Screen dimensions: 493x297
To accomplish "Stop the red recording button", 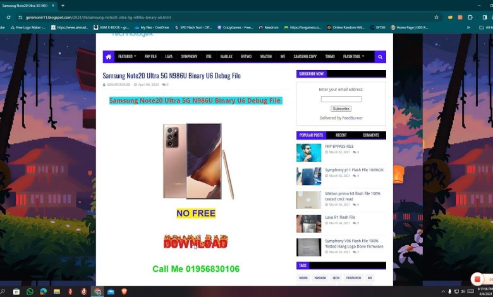I will [x=477, y=279].
